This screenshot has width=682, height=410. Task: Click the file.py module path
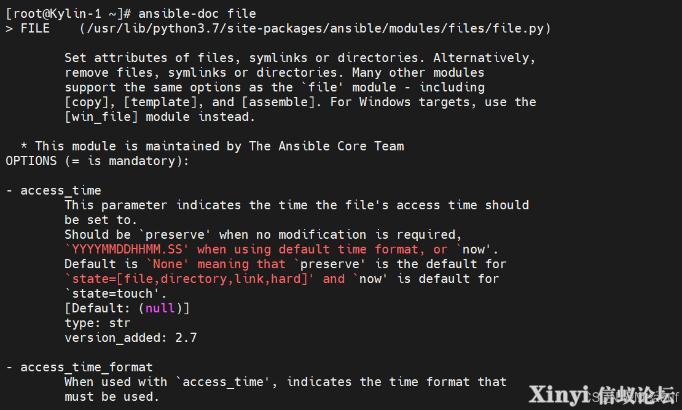tap(315, 29)
